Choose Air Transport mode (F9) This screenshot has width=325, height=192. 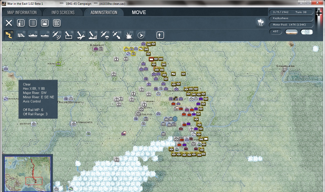105,35
